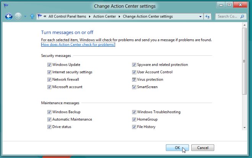Toggle Windows Troubleshooting checkbox
Screen dimensions: 252x158
click(x=134, y=112)
